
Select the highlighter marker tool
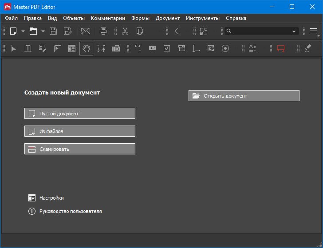click(x=308, y=48)
